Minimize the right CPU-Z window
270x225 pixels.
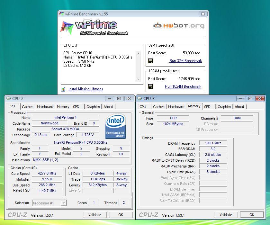[x=240, y=99]
